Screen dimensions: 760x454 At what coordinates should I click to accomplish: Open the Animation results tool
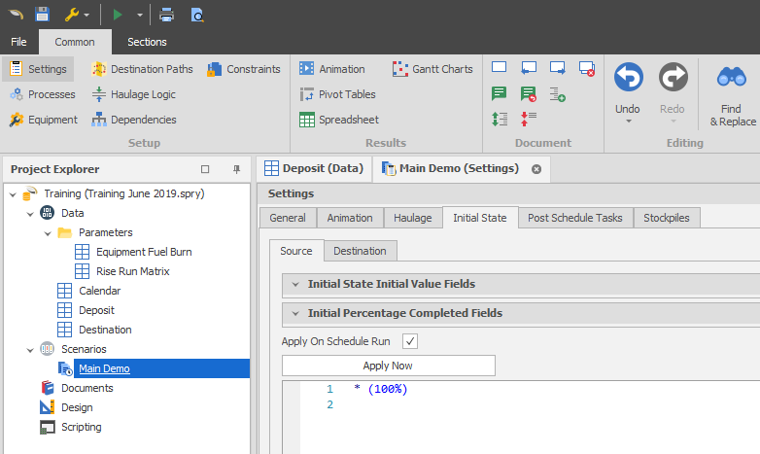(x=332, y=69)
